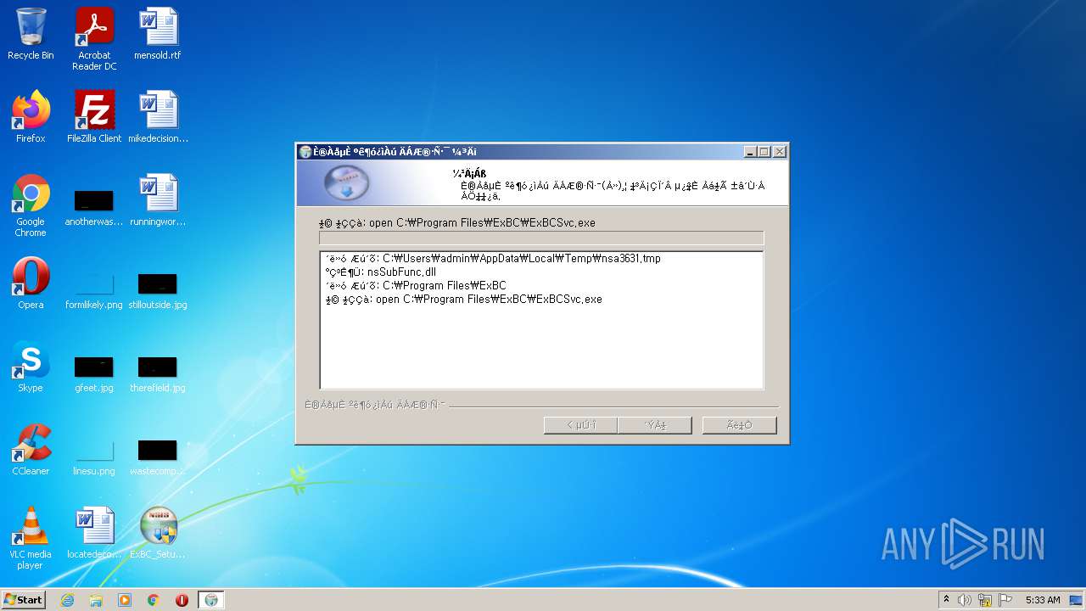The height and width of the screenshot is (611, 1086).
Task: Close the installer window
Action: 780,152
